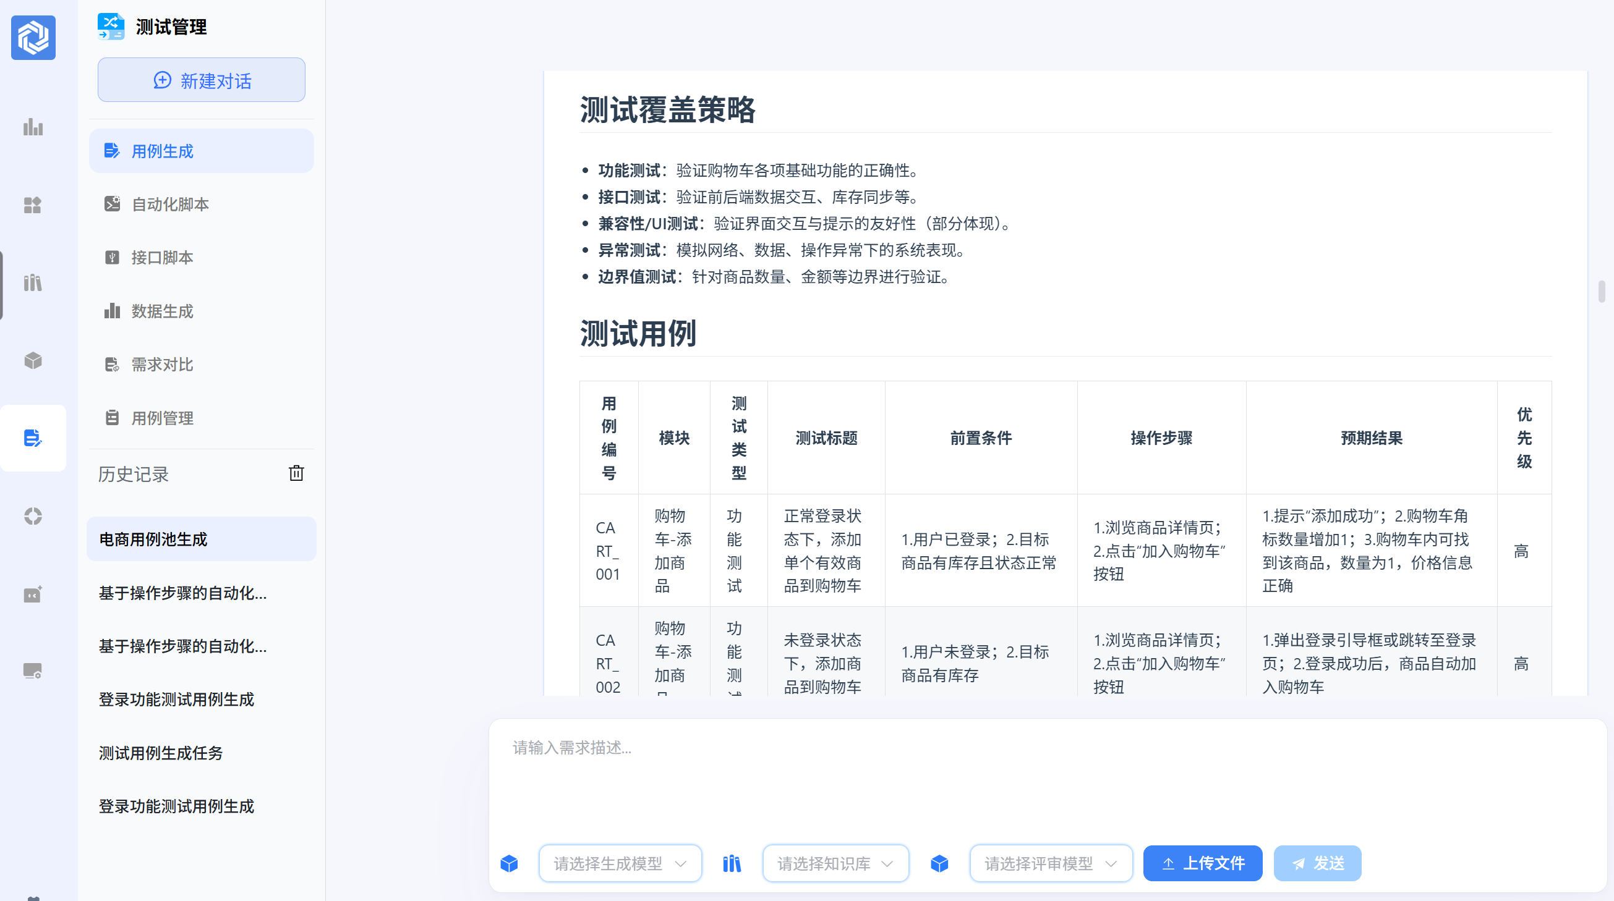Go to 用例管理 in sidebar

coord(161,418)
